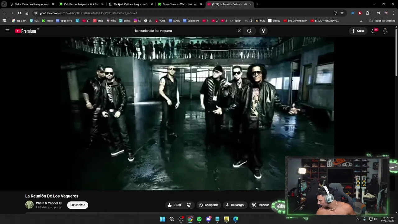The height and width of the screenshot is (224, 398).
Task: Open NBA bookmark
Action: point(111,21)
